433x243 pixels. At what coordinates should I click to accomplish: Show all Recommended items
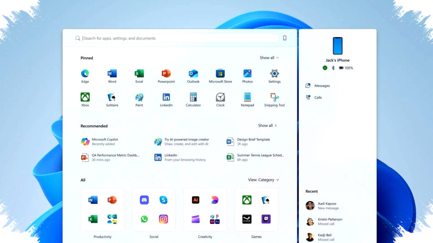coord(267,125)
